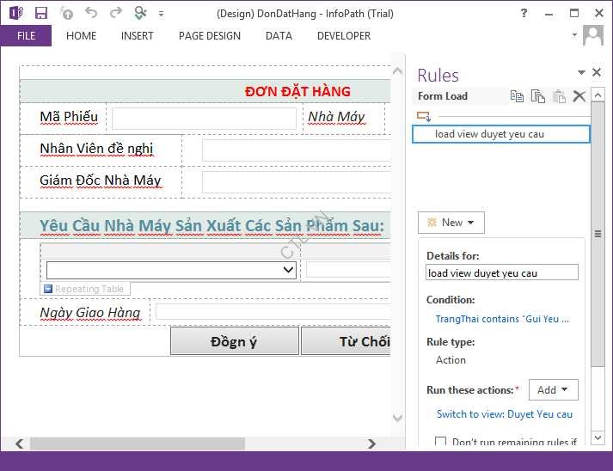Click the Copy All Rules icon
613x471 pixels.
pyautogui.click(x=538, y=96)
